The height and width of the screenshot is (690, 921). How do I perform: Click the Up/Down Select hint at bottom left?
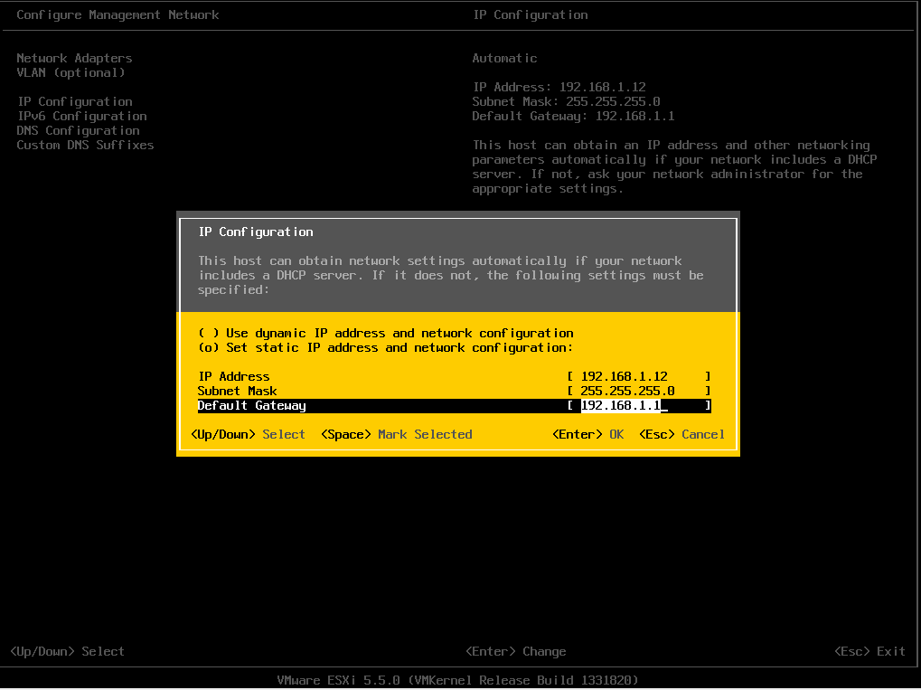pos(67,651)
